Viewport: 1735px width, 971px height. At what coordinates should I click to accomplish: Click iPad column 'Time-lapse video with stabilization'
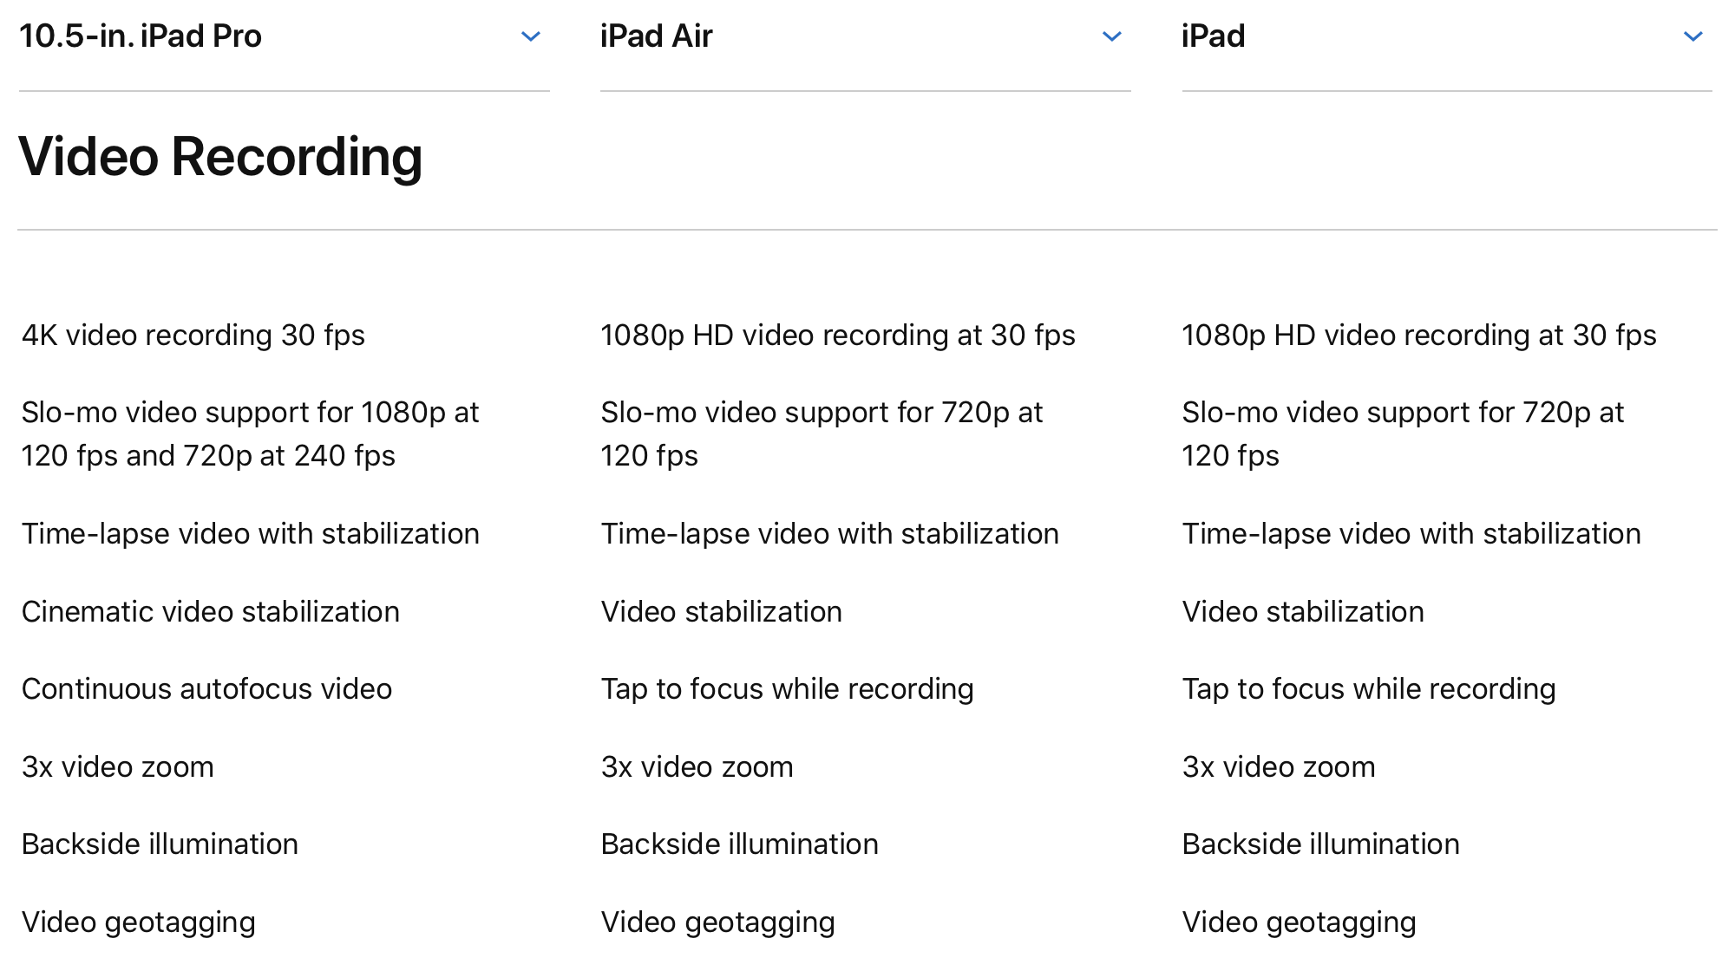tap(1411, 534)
